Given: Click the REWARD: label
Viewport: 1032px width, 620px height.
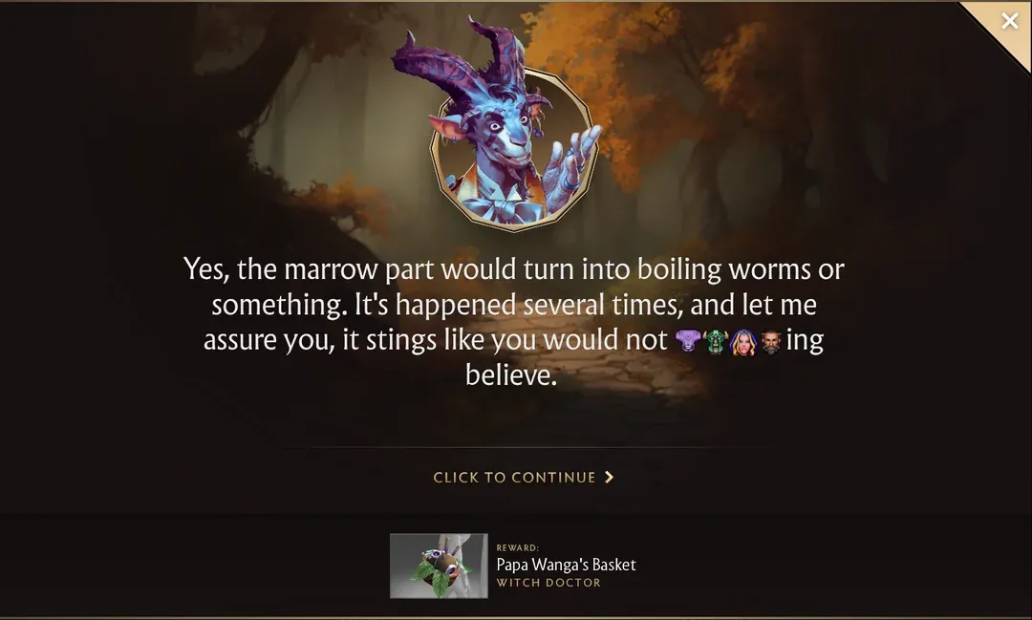Looking at the screenshot, I should 517,547.
